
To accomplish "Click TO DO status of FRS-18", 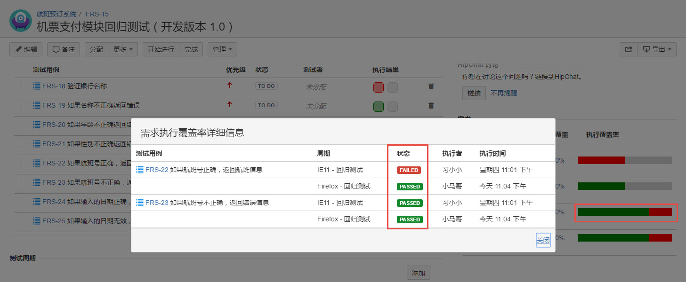I will point(266,86).
